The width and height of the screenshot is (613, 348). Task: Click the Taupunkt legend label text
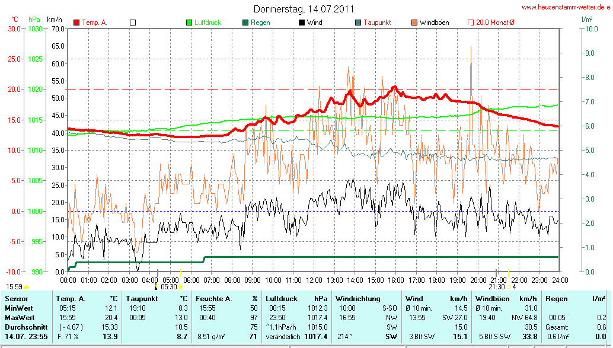coord(377,23)
